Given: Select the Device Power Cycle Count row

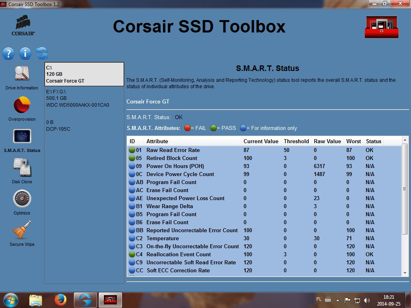Looking at the screenshot, I should click(x=264, y=174).
